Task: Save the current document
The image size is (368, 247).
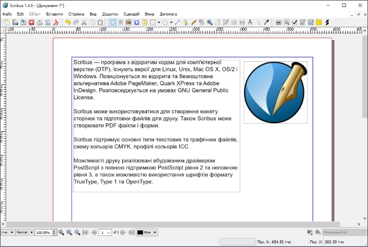Action: pos(23,23)
